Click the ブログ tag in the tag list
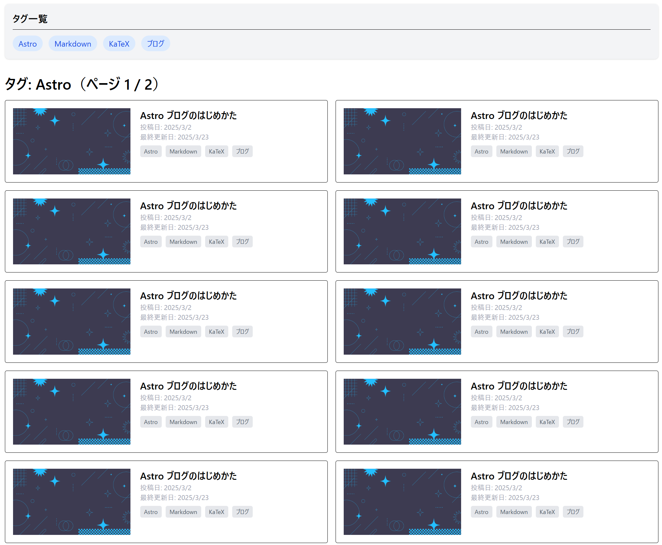This screenshot has width=662, height=545. pyautogui.click(x=156, y=44)
